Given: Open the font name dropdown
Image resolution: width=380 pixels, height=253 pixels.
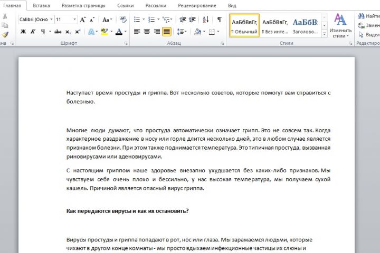Looking at the screenshot, I should coord(51,20).
